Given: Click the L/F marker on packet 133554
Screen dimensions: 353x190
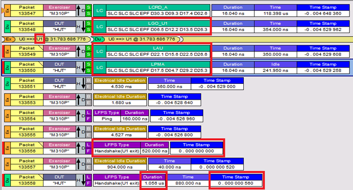Looking at the screenshot, I should pos(88,116).
